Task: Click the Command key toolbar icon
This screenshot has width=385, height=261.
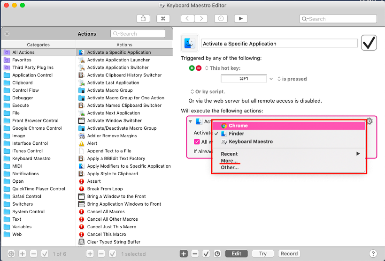Action: click(x=163, y=19)
